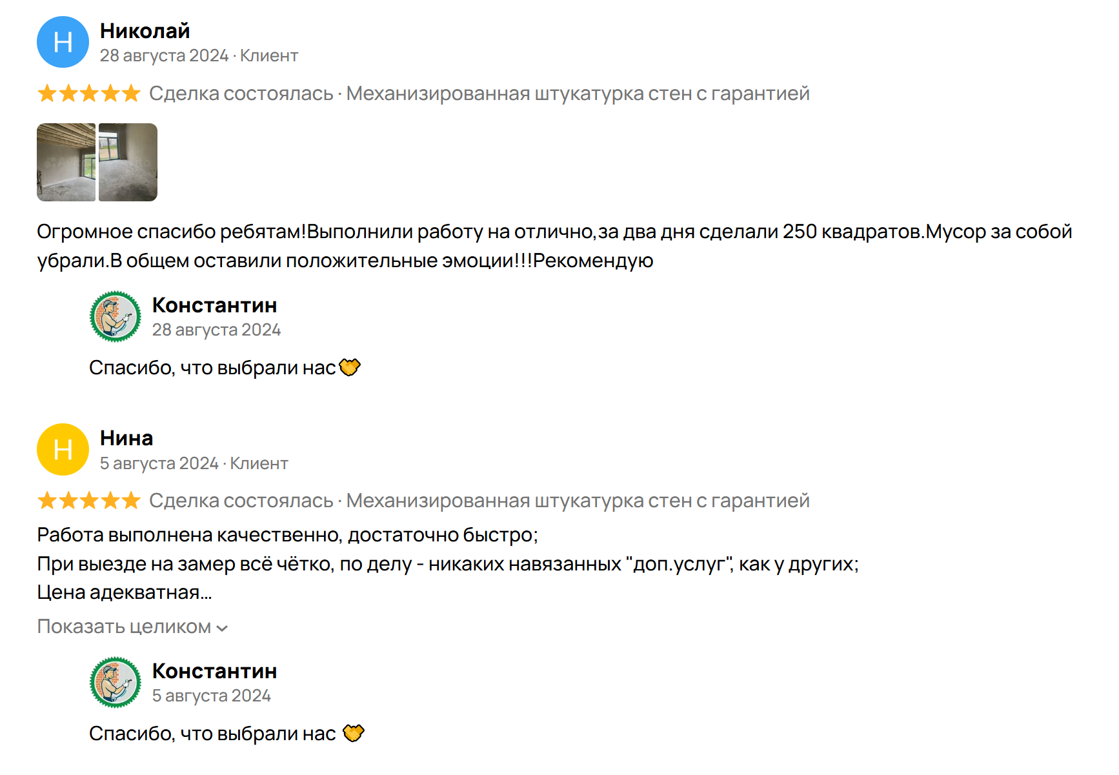Open reviewer name Нина
1119x775 pixels.
[x=126, y=438]
